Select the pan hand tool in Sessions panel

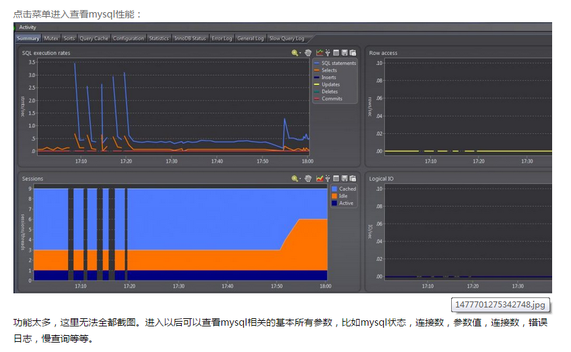[308, 179]
